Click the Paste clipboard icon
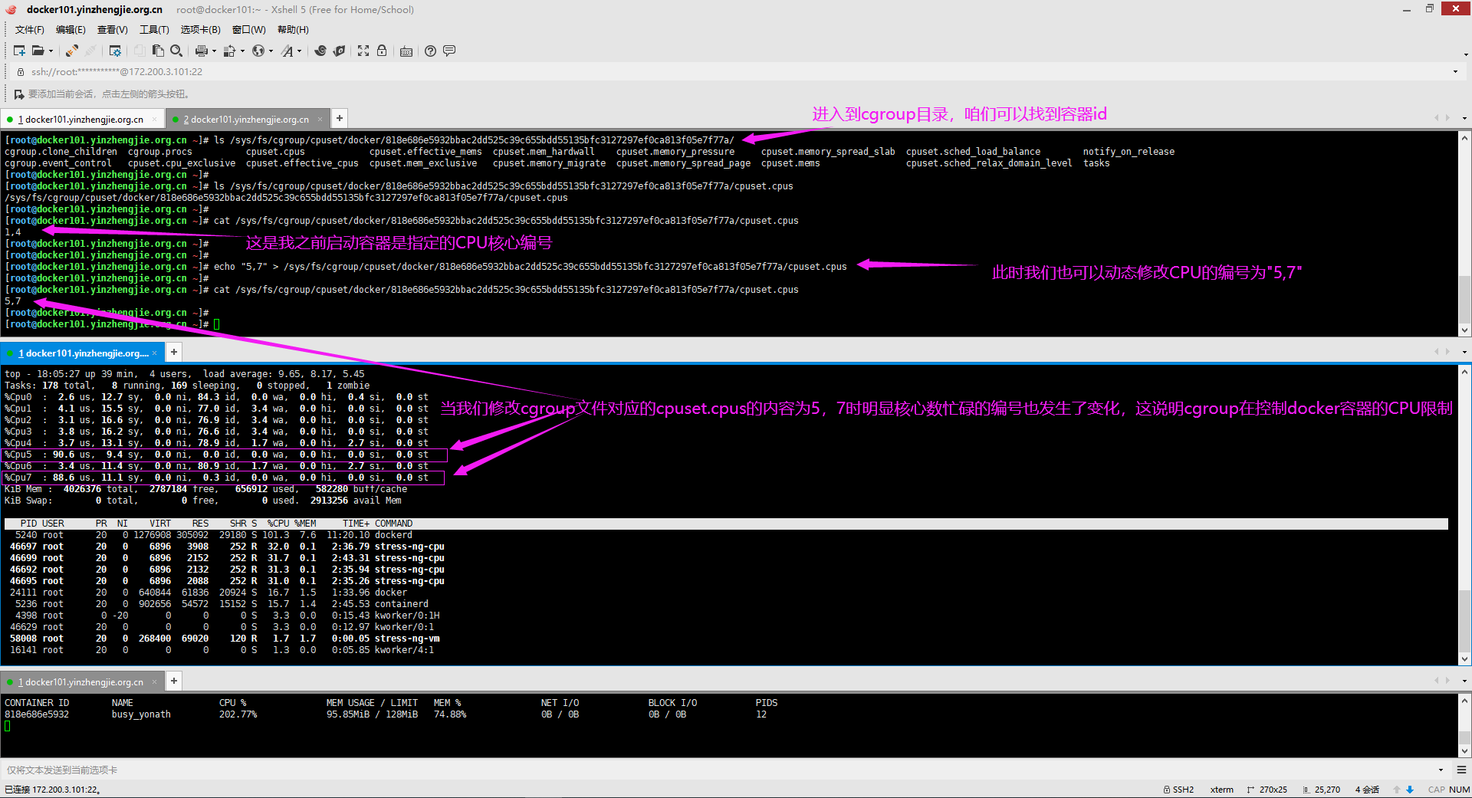The height and width of the screenshot is (798, 1472). pyautogui.click(x=158, y=51)
